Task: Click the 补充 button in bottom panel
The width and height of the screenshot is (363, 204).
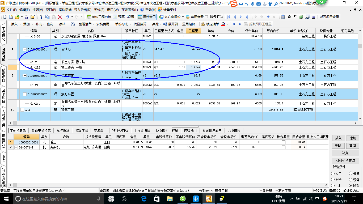Action: pos(345,153)
